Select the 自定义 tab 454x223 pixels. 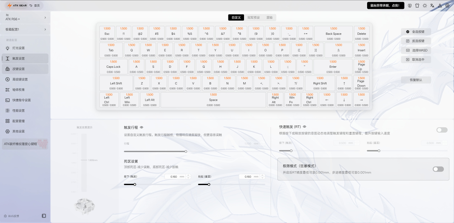236,17
